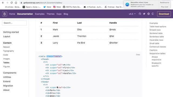Expand the Components sidebar section

tap(10, 73)
